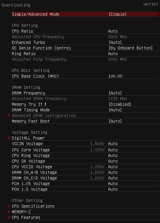Change the Enhanced Turbo [Auto] value
Screen dimensions: 160x223
pyautogui.click(x=115, y=42)
